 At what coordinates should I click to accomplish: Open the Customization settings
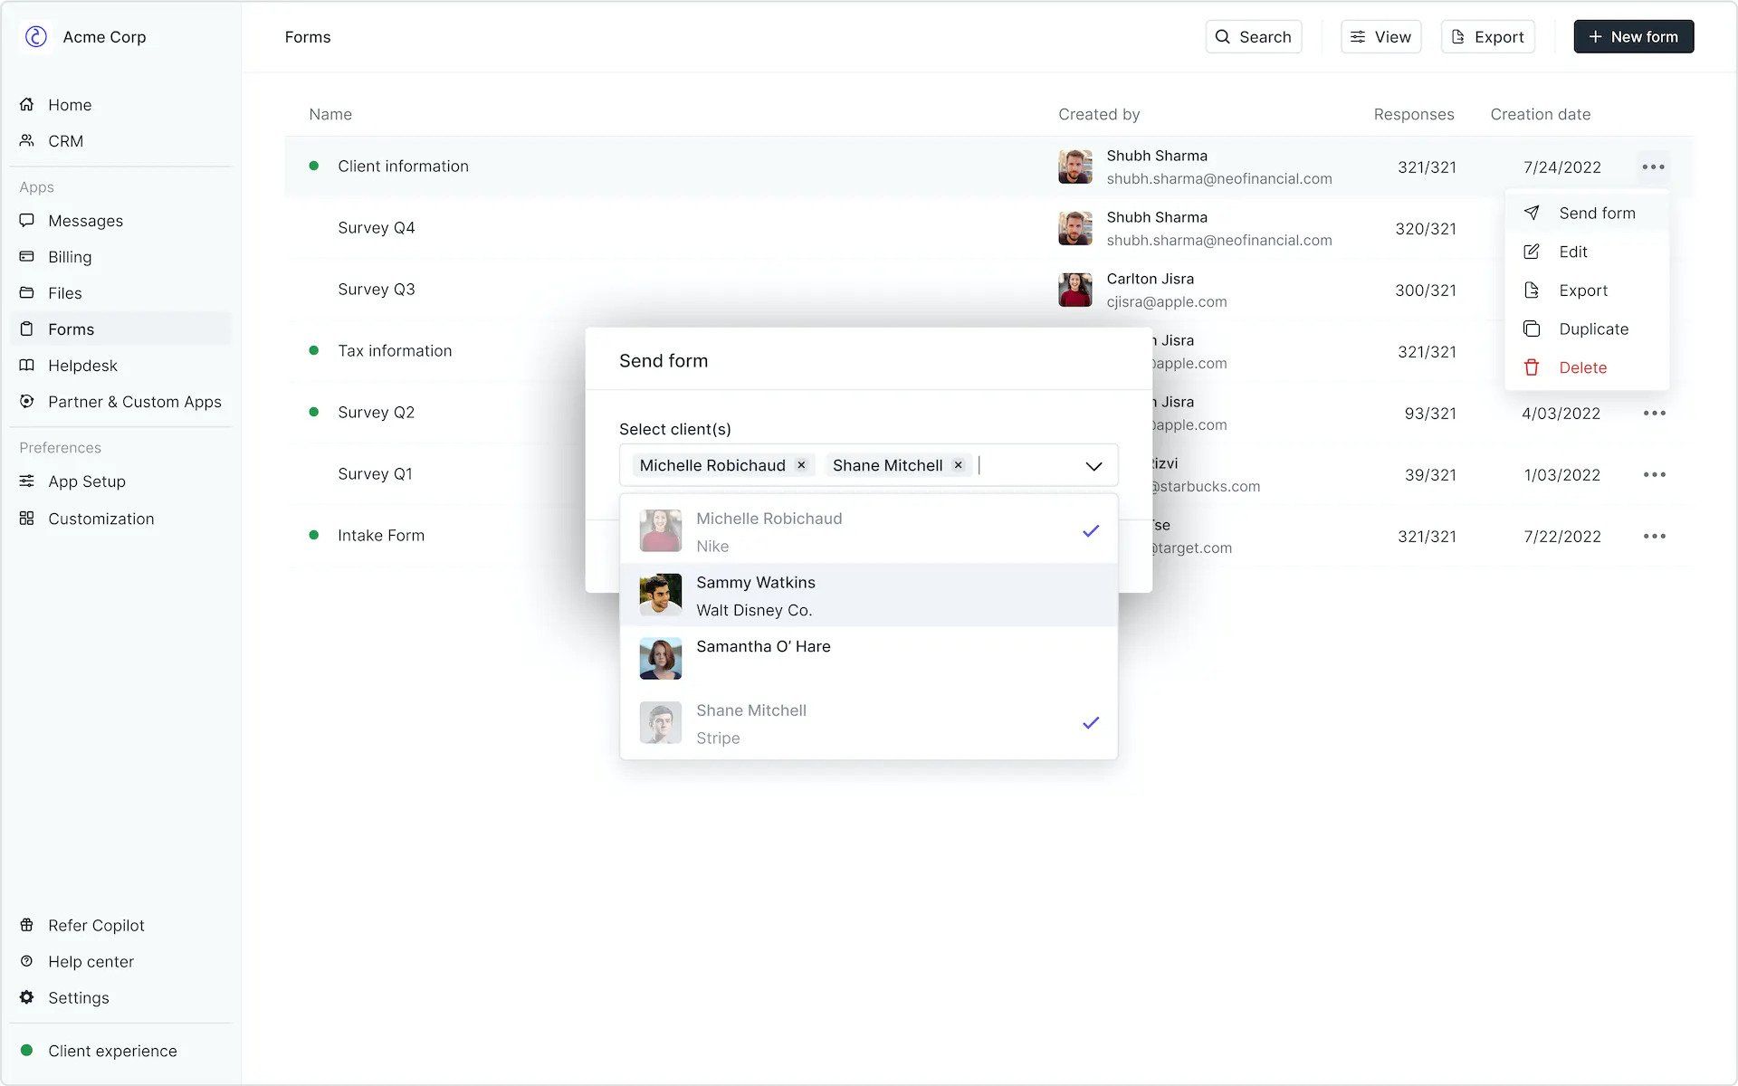(100, 518)
